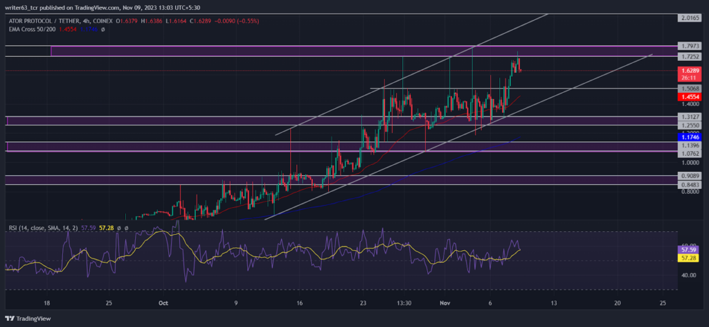Select the 1.5068 horizontal level label
Screen dimensions: 709x327
[x=689, y=89]
